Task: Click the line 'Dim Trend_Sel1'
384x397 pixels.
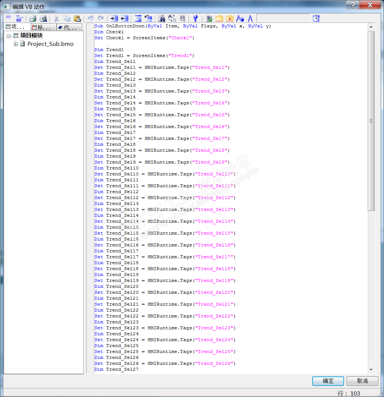Action: (x=115, y=61)
